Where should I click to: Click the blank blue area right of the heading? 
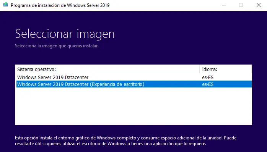coord(187,34)
